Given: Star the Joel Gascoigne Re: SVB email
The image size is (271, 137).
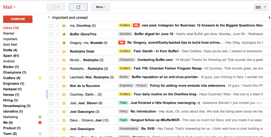Looking at the screenshot, I should point(58,129).
